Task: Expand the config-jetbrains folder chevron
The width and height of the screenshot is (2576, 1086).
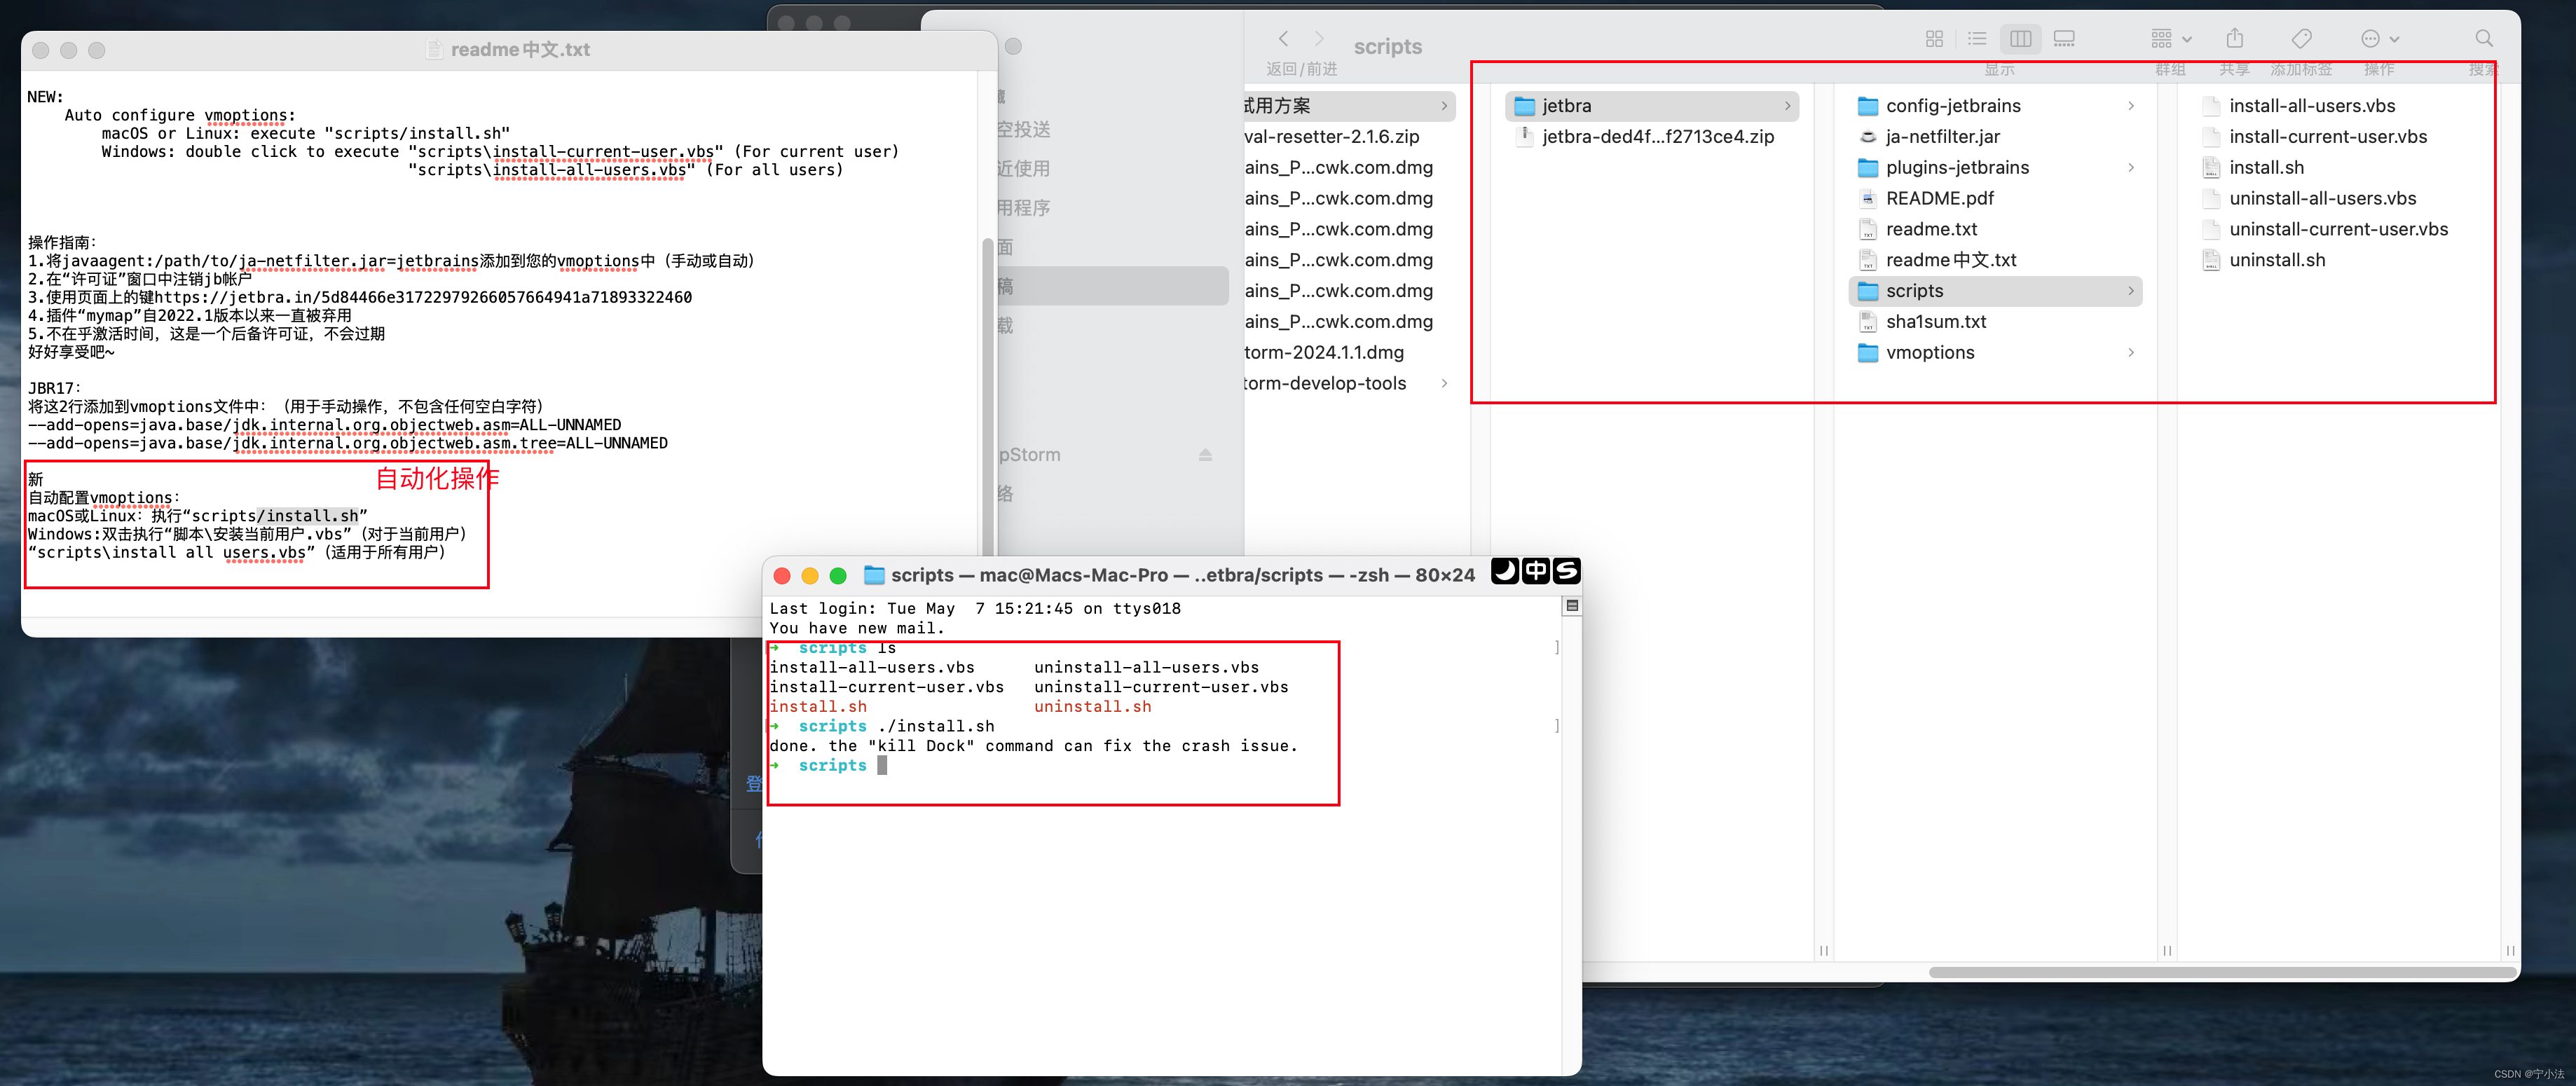Action: (x=2131, y=106)
